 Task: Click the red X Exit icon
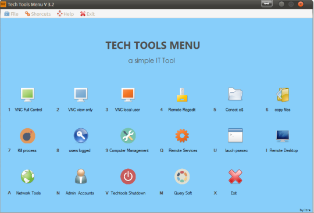pos(235,176)
